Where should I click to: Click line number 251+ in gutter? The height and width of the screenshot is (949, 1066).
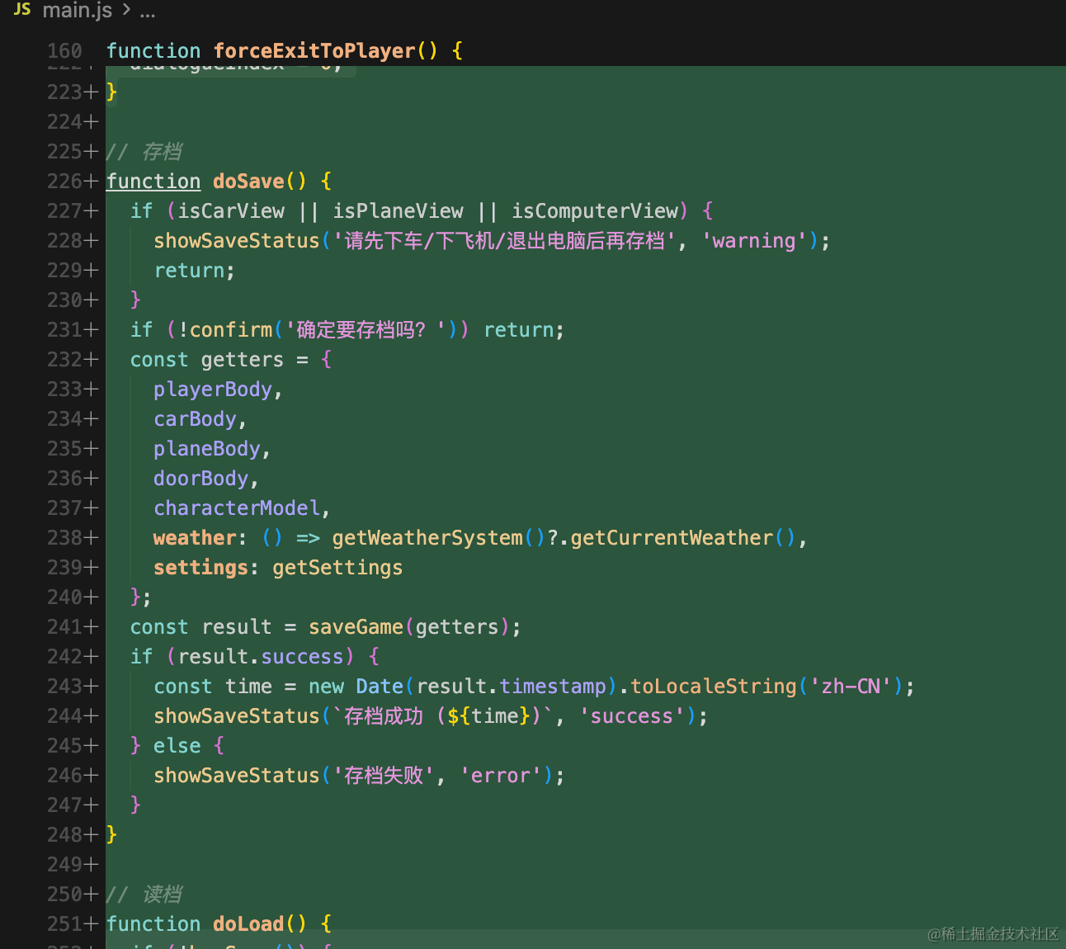click(73, 923)
